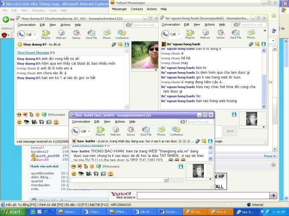Open Webcam in keo-bot04 window
This screenshot has height=216, width=289.
115,131
